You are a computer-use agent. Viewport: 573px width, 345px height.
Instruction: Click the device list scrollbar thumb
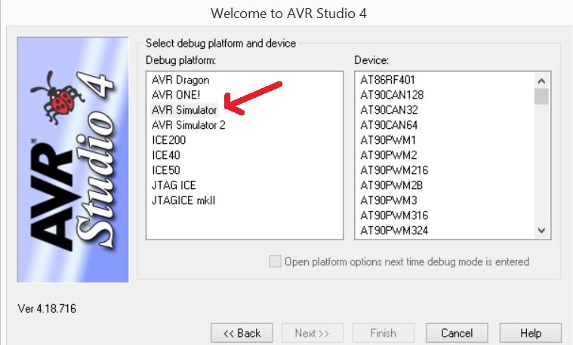541,96
